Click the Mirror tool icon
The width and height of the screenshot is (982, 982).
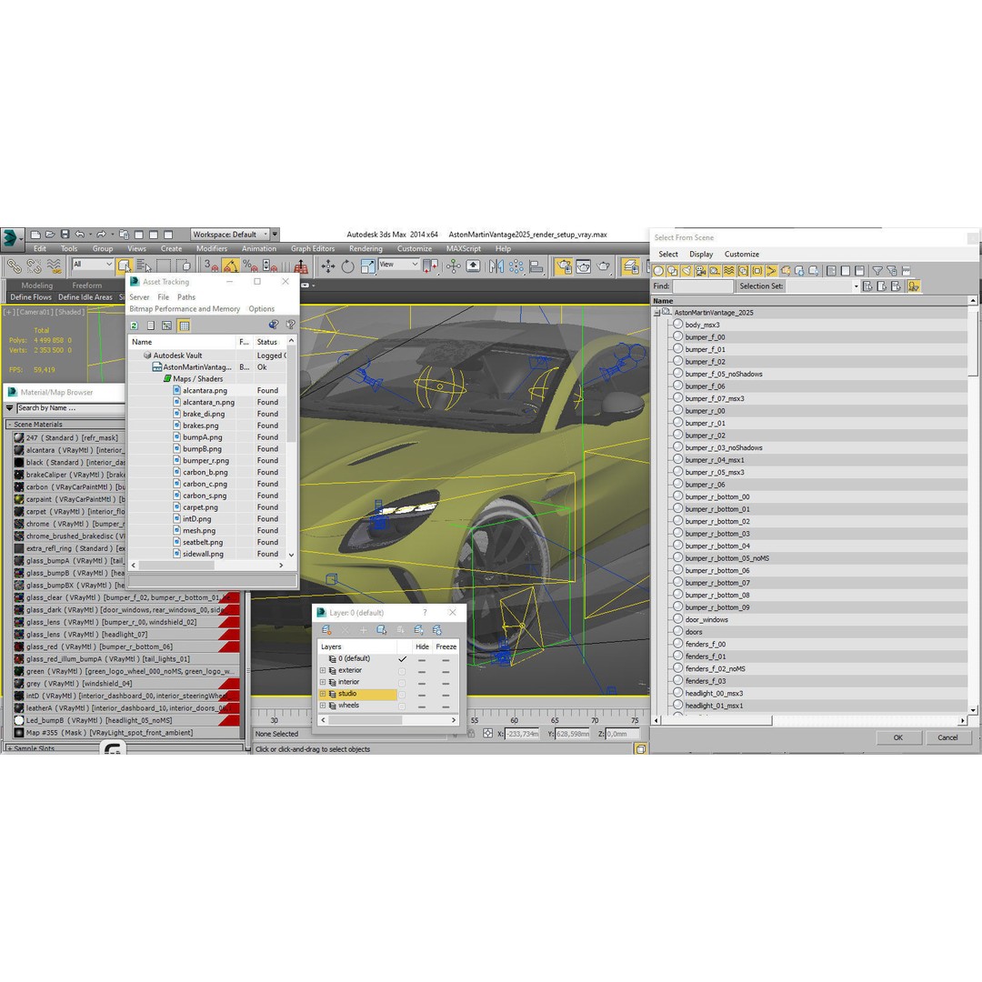click(496, 266)
